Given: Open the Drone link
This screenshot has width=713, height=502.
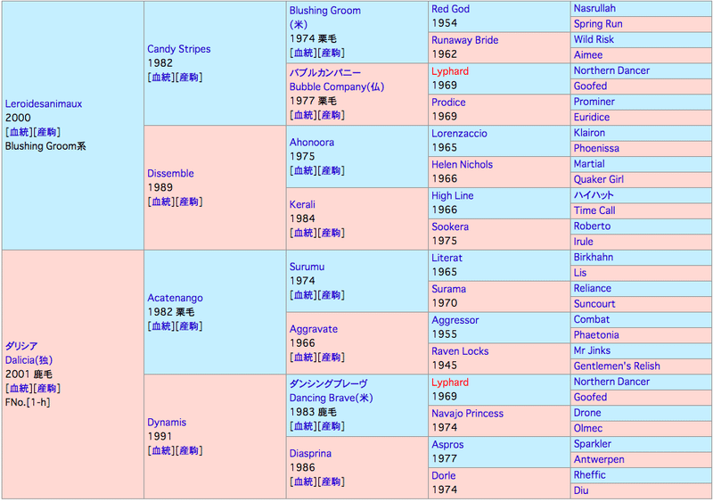Looking at the screenshot, I should (x=587, y=413).
